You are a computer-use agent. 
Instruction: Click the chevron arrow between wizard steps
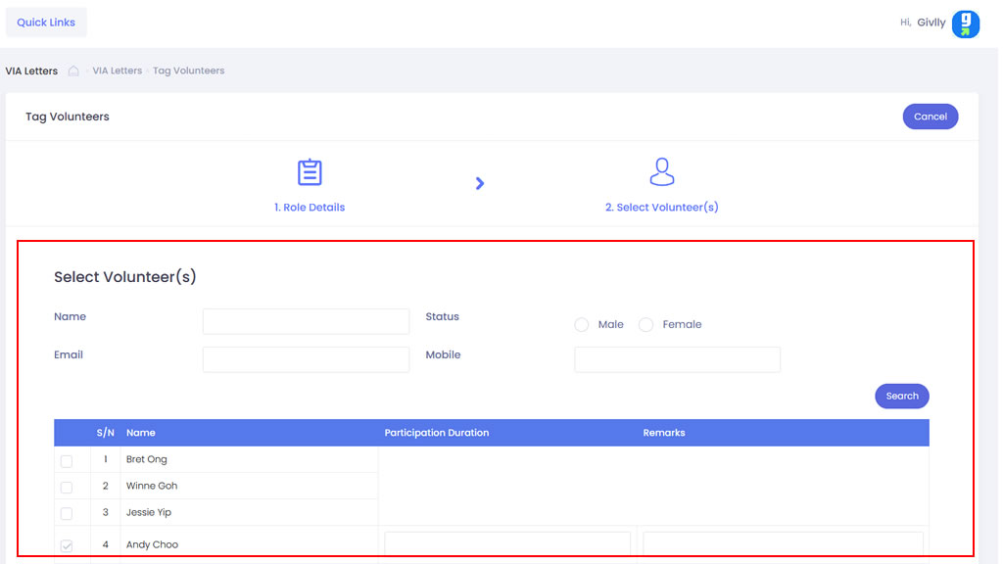coord(480,183)
